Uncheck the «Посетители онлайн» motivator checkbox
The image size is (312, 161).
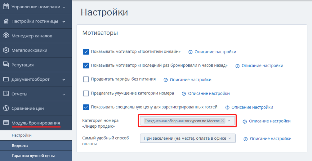click(x=86, y=52)
